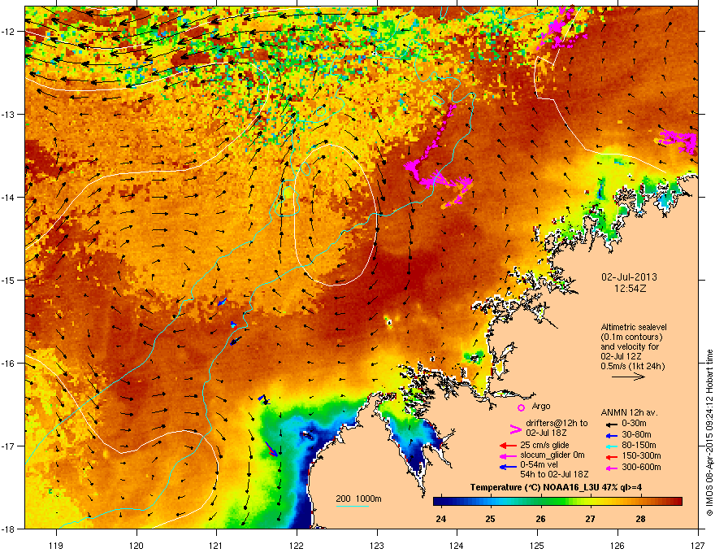Click the '30-80m' depth label

(x=636, y=434)
